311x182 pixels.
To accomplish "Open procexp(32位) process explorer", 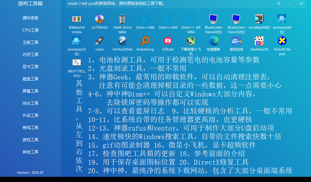I will click(x=77, y=41).
